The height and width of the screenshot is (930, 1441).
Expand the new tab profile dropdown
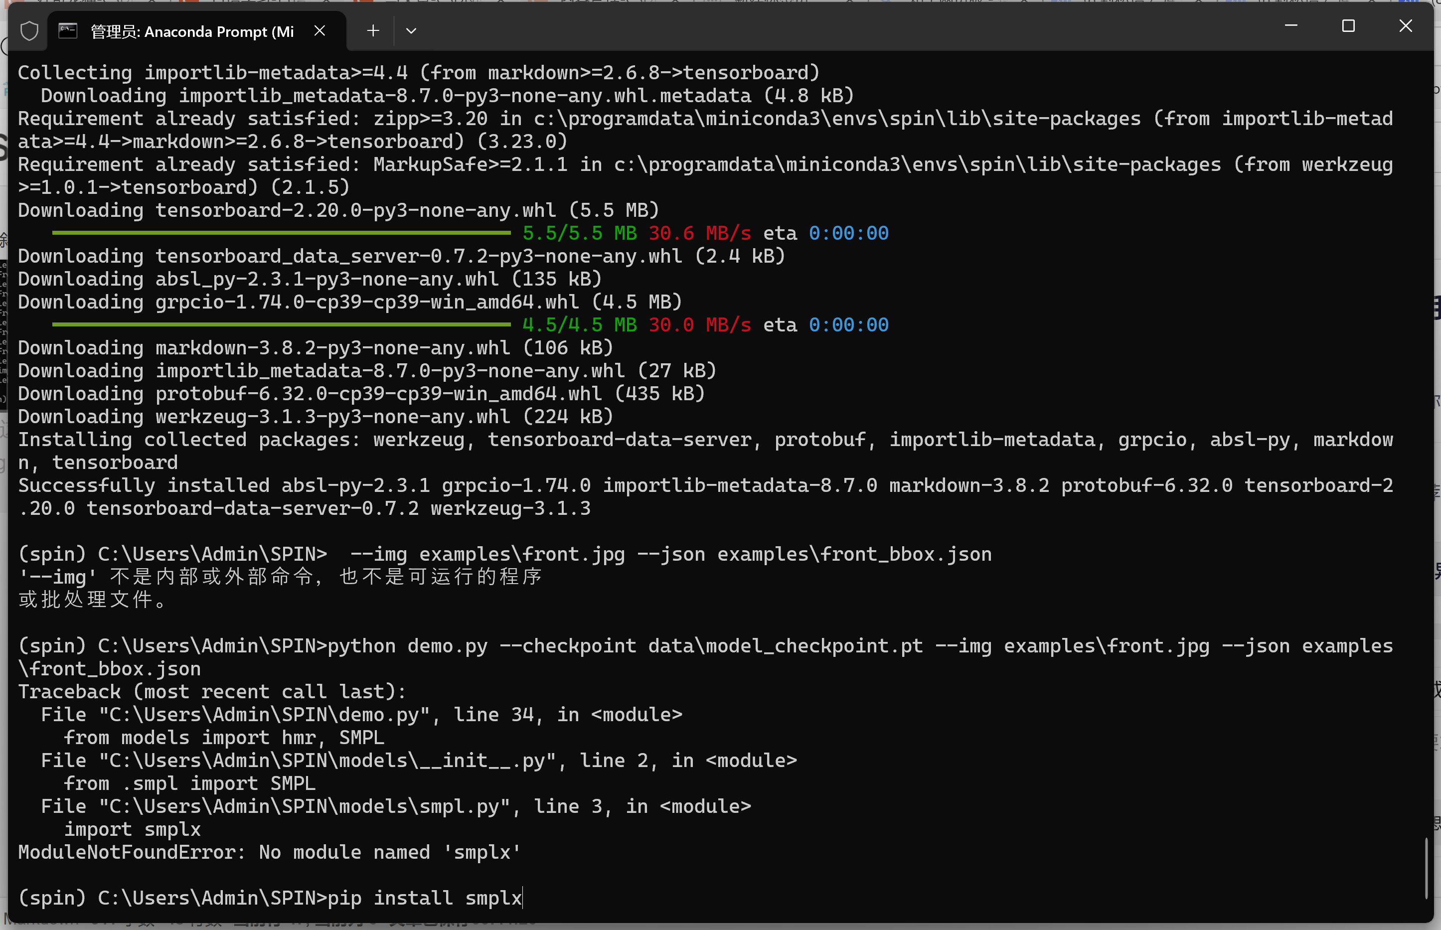coord(411,31)
